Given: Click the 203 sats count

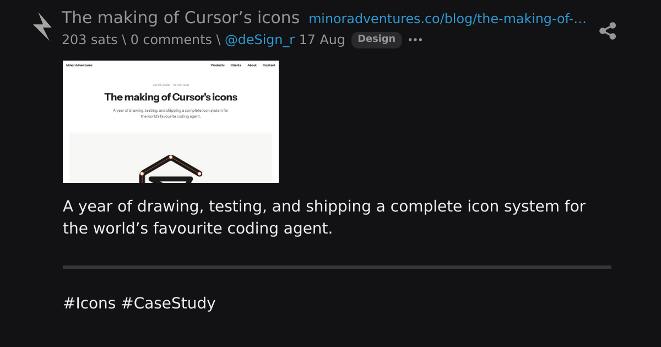Looking at the screenshot, I should pyautogui.click(x=89, y=40).
